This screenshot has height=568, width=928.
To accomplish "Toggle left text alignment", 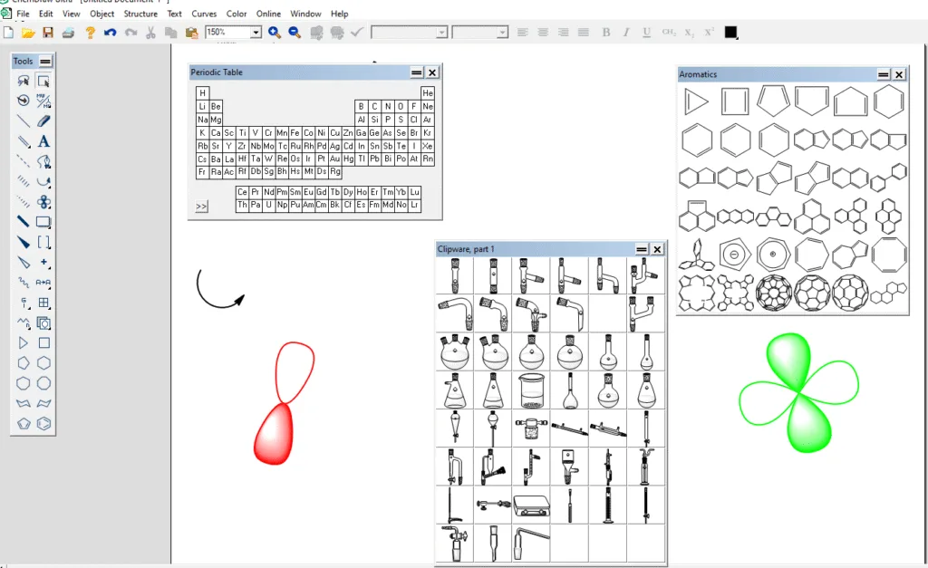I will click(523, 33).
